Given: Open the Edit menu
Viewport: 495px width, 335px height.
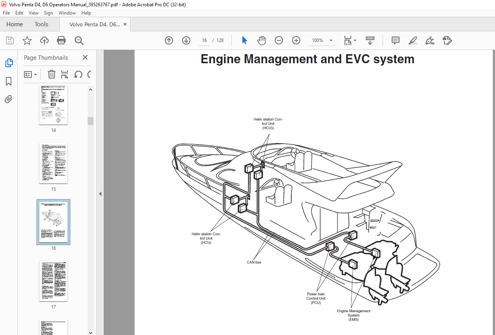Looking at the screenshot, I should tap(19, 13).
